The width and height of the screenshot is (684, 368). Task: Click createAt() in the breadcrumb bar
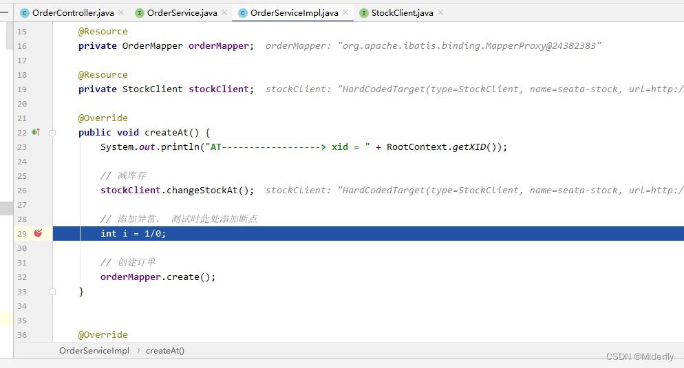165,351
